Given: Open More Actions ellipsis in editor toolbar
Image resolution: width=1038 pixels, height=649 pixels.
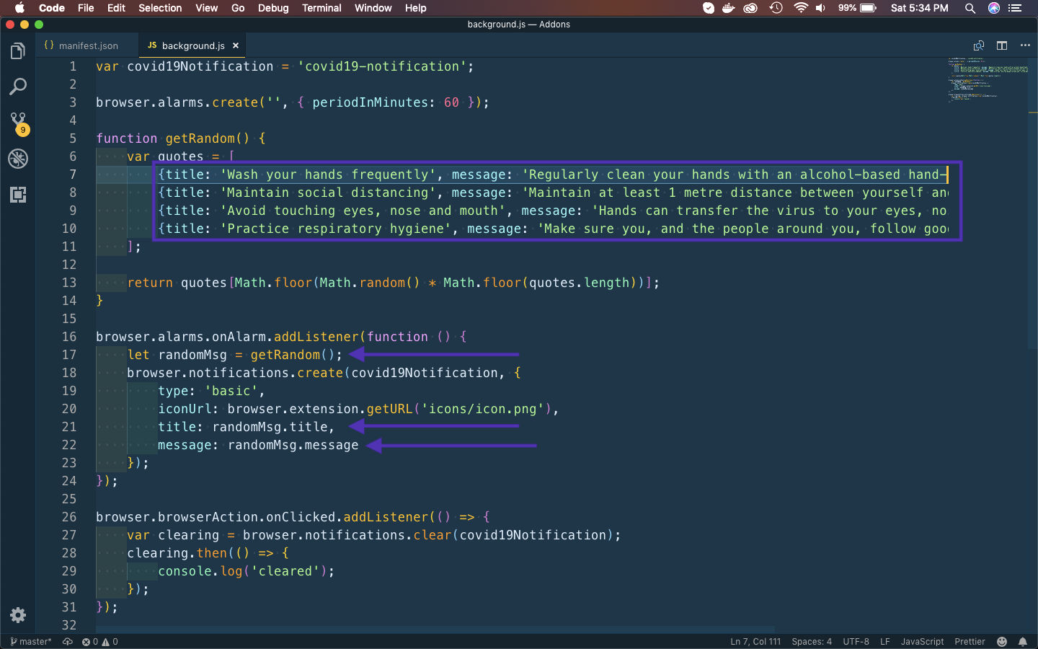Looking at the screenshot, I should [x=1025, y=45].
